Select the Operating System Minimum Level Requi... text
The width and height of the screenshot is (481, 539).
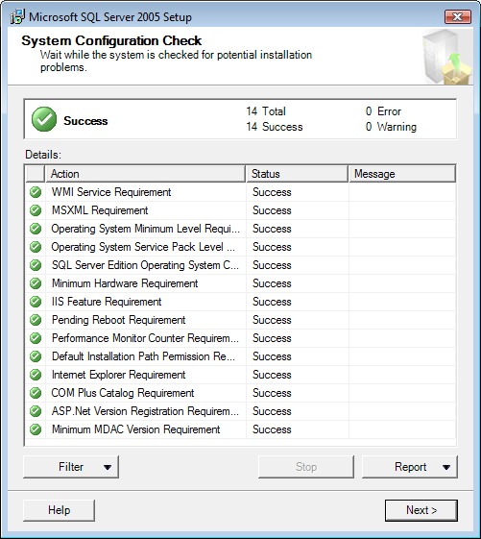pyautogui.click(x=145, y=229)
